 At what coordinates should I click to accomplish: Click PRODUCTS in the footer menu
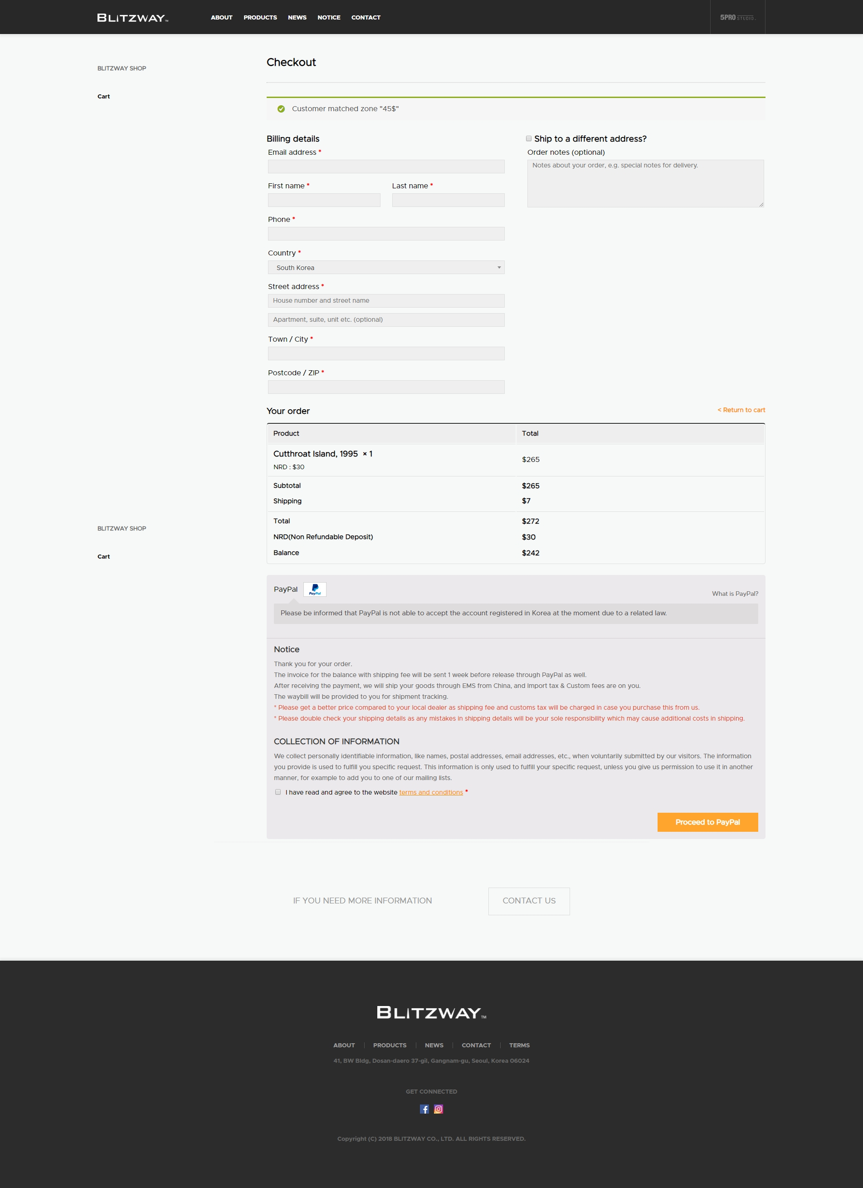point(390,1045)
